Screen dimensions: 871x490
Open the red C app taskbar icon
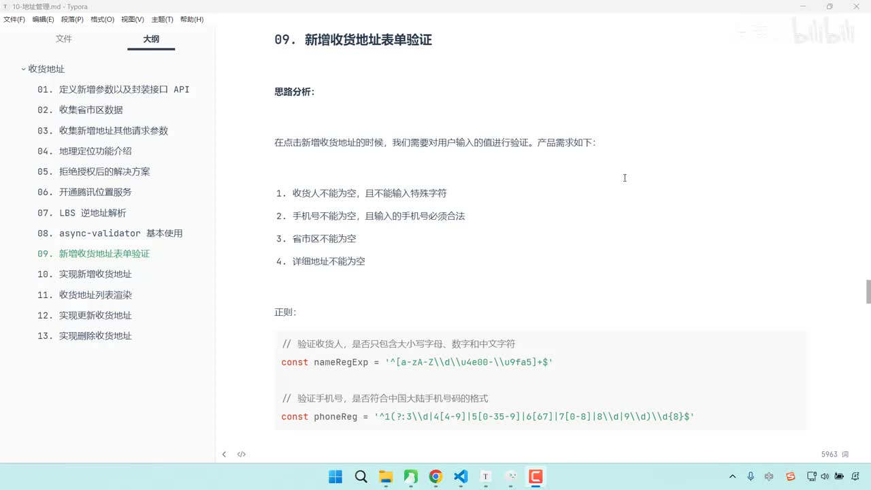(x=536, y=476)
